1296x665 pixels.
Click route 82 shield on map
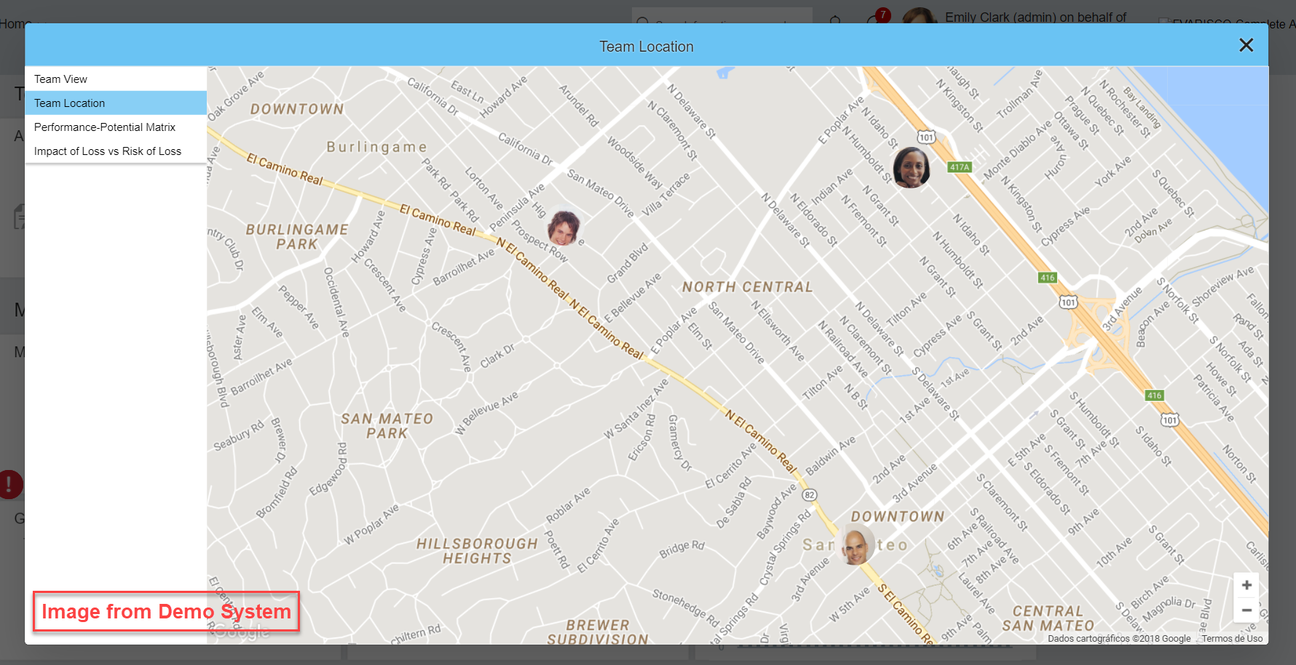coord(809,495)
